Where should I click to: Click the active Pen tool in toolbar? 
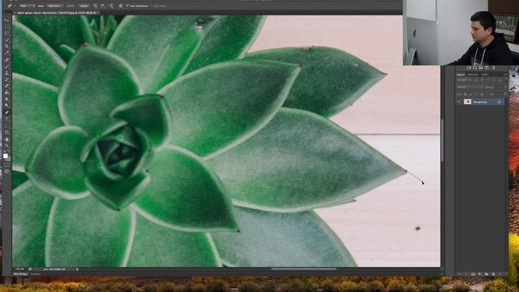(6, 112)
